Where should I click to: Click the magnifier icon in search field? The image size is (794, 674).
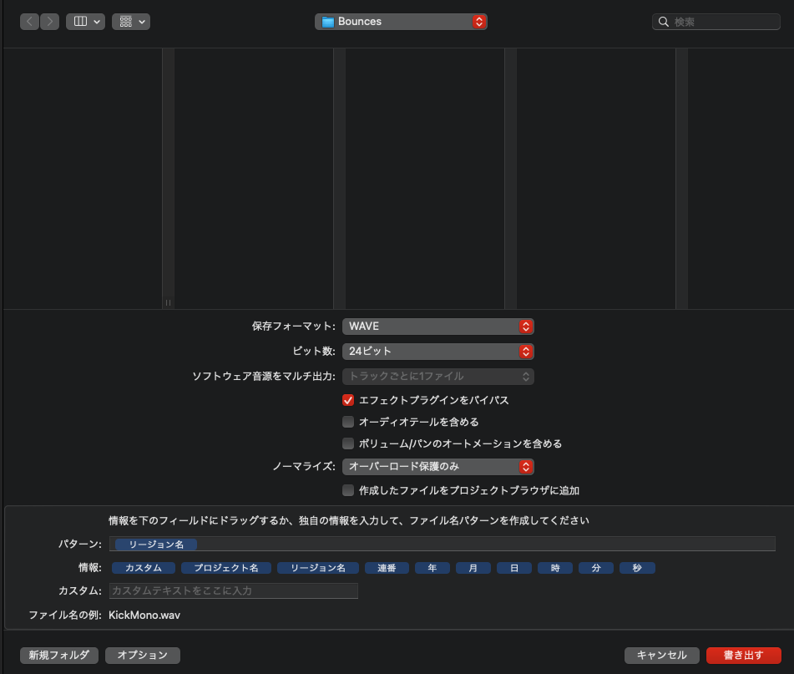(664, 22)
